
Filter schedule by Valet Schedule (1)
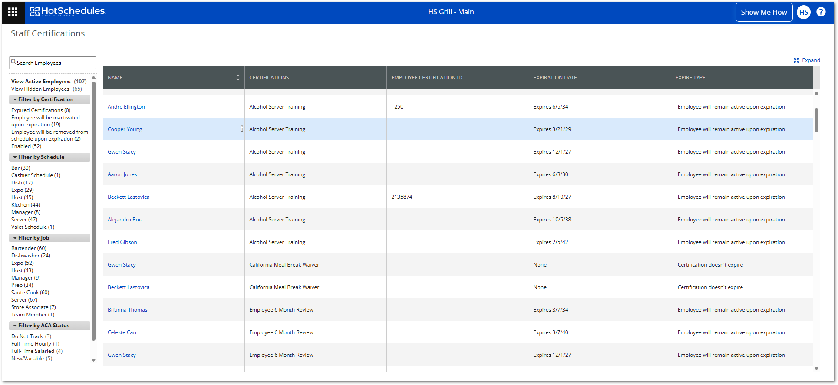[33, 227]
